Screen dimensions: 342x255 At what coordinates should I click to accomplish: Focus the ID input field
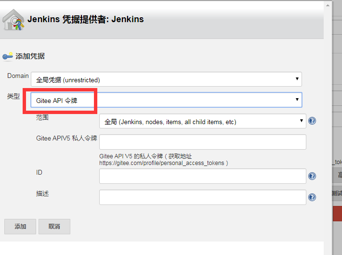203,176
